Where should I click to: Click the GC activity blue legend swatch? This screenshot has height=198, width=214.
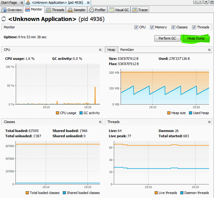(81, 113)
